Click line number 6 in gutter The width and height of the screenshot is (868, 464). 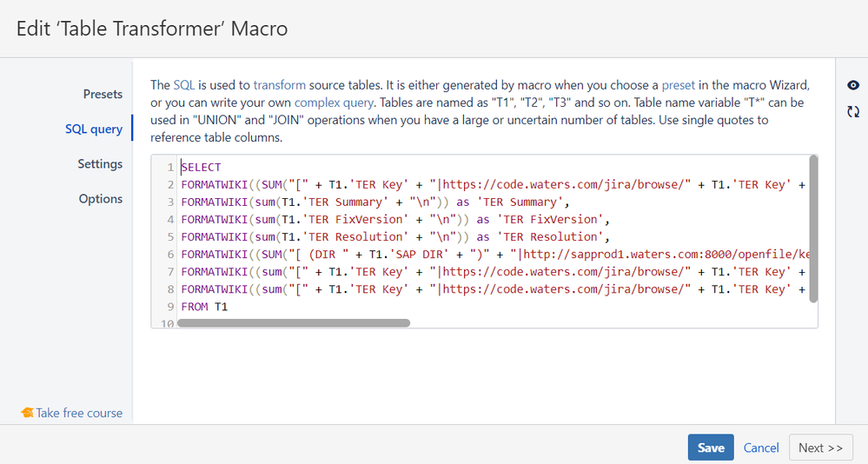[170, 254]
